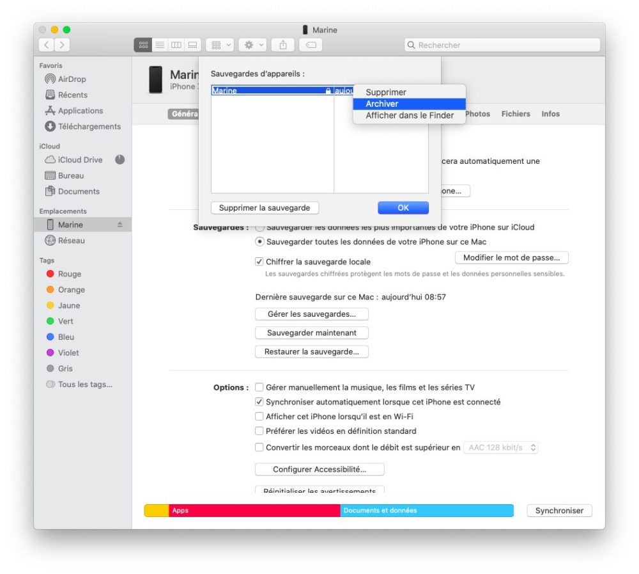The height and width of the screenshot is (574, 639).
Task: Switch Finder to gallery view
Action: [x=193, y=45]
